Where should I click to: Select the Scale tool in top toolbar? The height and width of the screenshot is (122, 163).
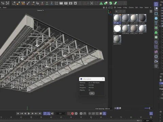7,3
